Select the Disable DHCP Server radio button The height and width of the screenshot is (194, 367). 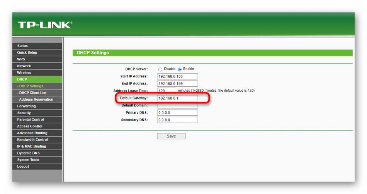click(x=160, y=69)
